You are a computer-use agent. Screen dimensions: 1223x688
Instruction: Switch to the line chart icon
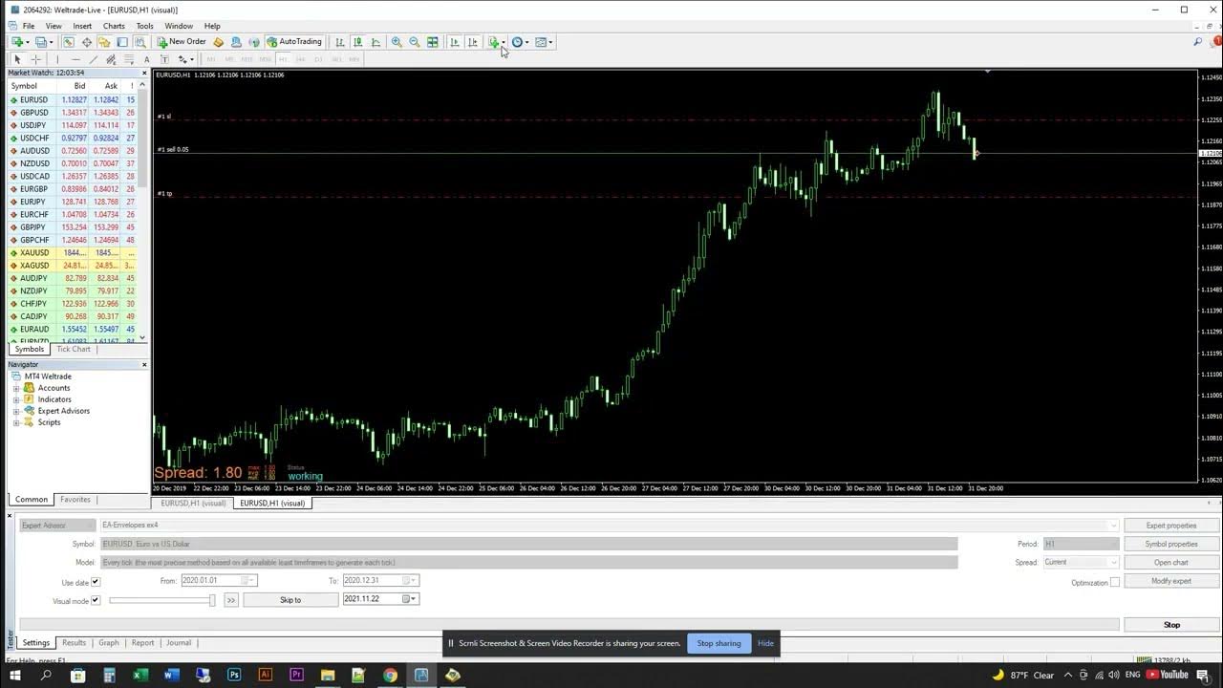coord(375,42)
